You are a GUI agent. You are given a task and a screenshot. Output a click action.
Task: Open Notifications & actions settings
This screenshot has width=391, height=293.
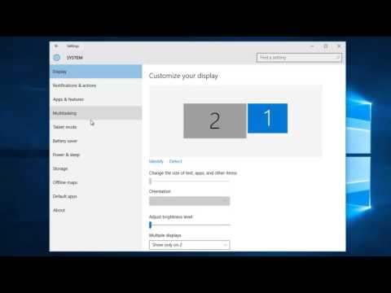tap(95, 85)
